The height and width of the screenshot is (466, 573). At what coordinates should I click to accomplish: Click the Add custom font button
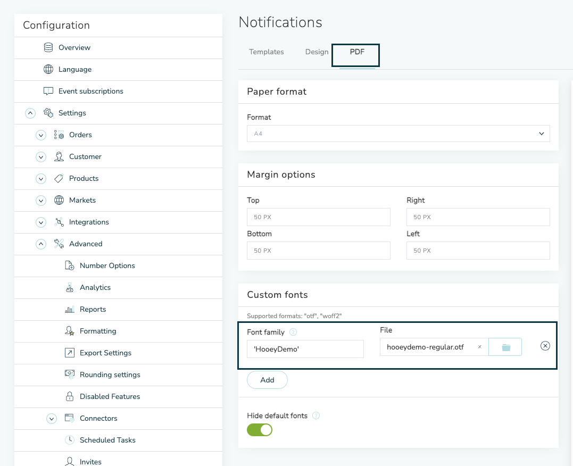click(x=267, y=380)
